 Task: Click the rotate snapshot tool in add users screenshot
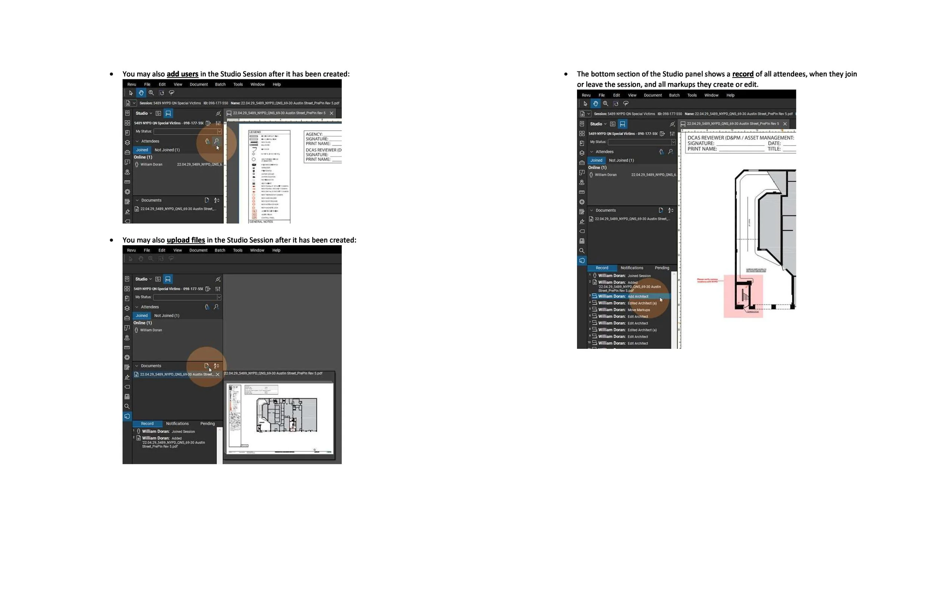point(162,93)
